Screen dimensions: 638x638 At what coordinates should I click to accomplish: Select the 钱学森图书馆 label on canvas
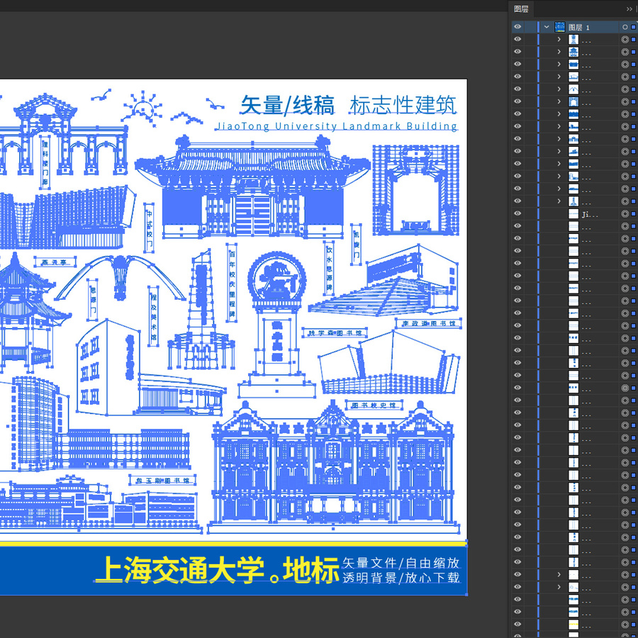click(335, 333)
